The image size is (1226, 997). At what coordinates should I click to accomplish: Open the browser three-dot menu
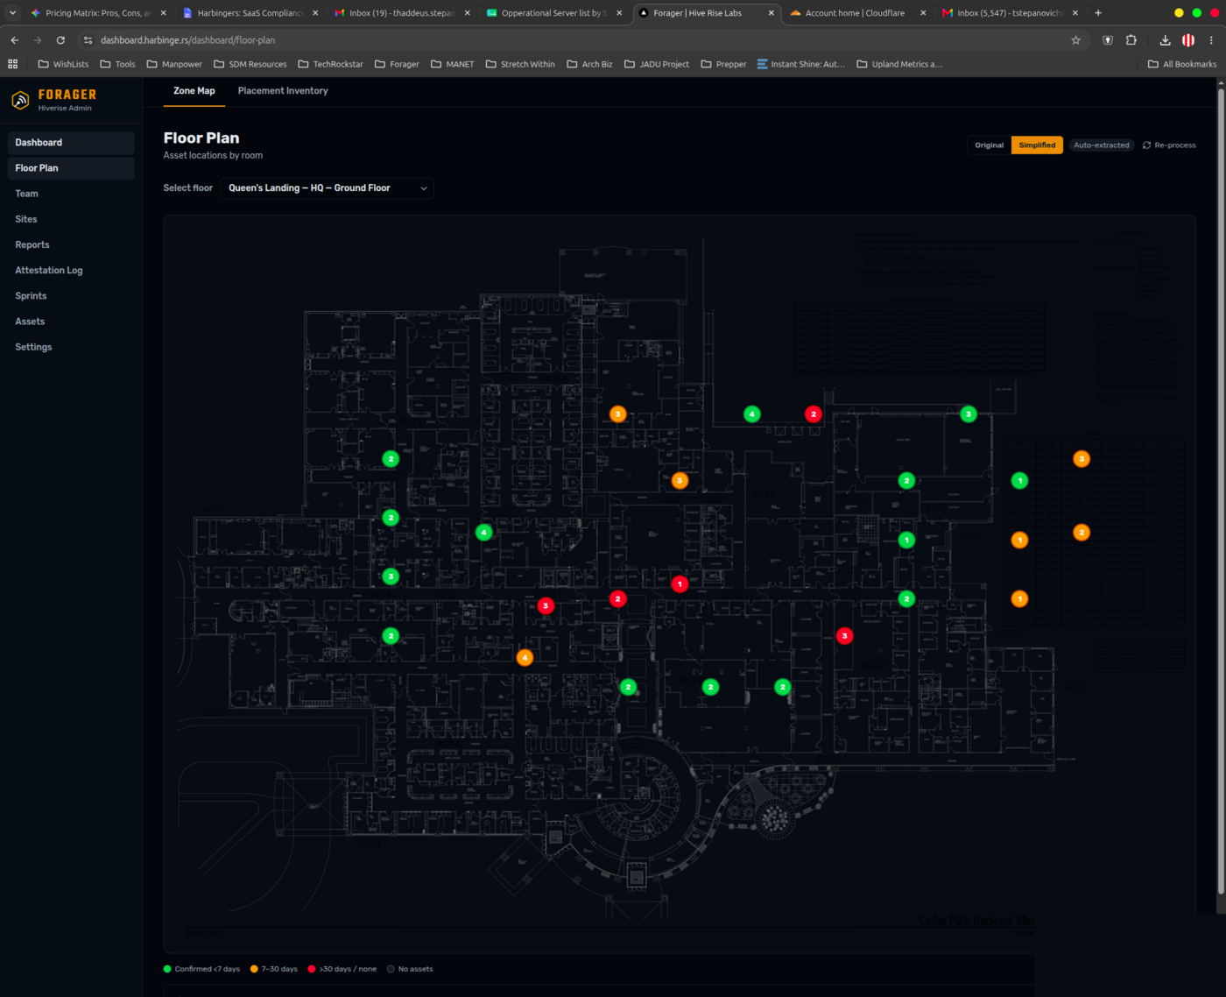click(1211, 40)
